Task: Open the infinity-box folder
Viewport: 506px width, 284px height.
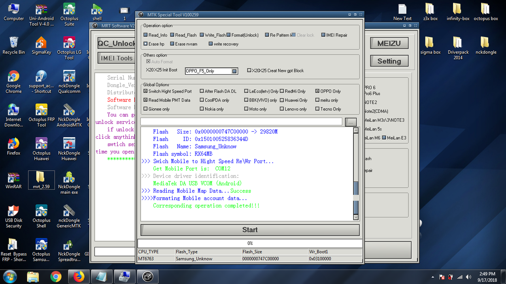Action: pos(458,12)
